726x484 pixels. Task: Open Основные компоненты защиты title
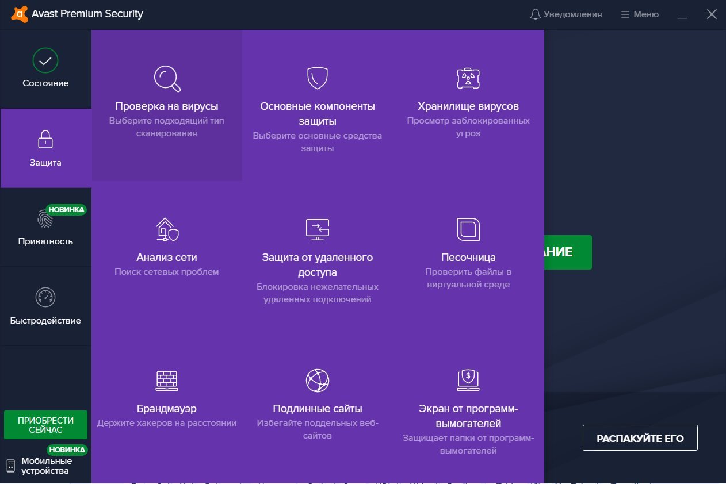pos(318,114)
